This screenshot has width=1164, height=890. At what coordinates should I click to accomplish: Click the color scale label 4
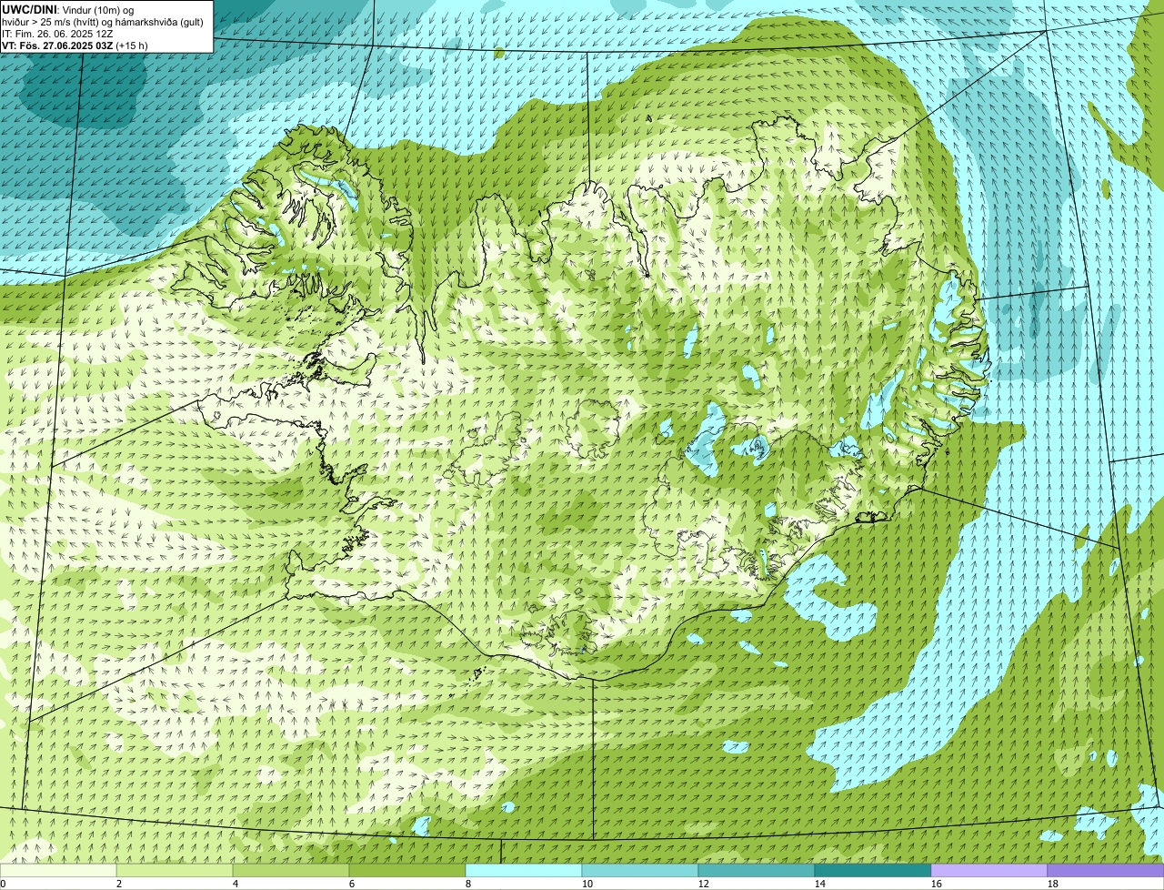(x=236, y=884)
